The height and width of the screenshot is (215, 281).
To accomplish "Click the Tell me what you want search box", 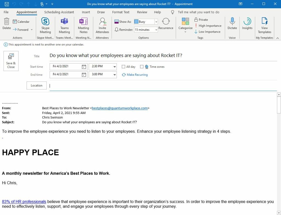I will pyautogui.click(x=198, y=12).
